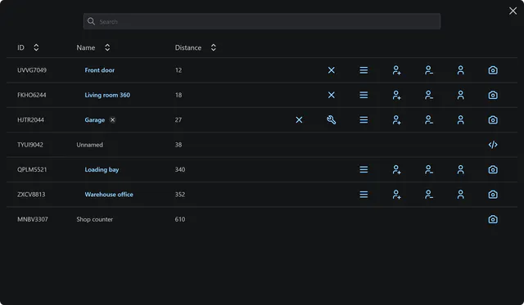Screen dimensions: 524x305
Task: Open camera snapshot for Front door
Action: click(493, 70)
